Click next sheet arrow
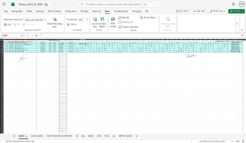The height and width of the screenshot is (143, 246). [x=8, y=136]
